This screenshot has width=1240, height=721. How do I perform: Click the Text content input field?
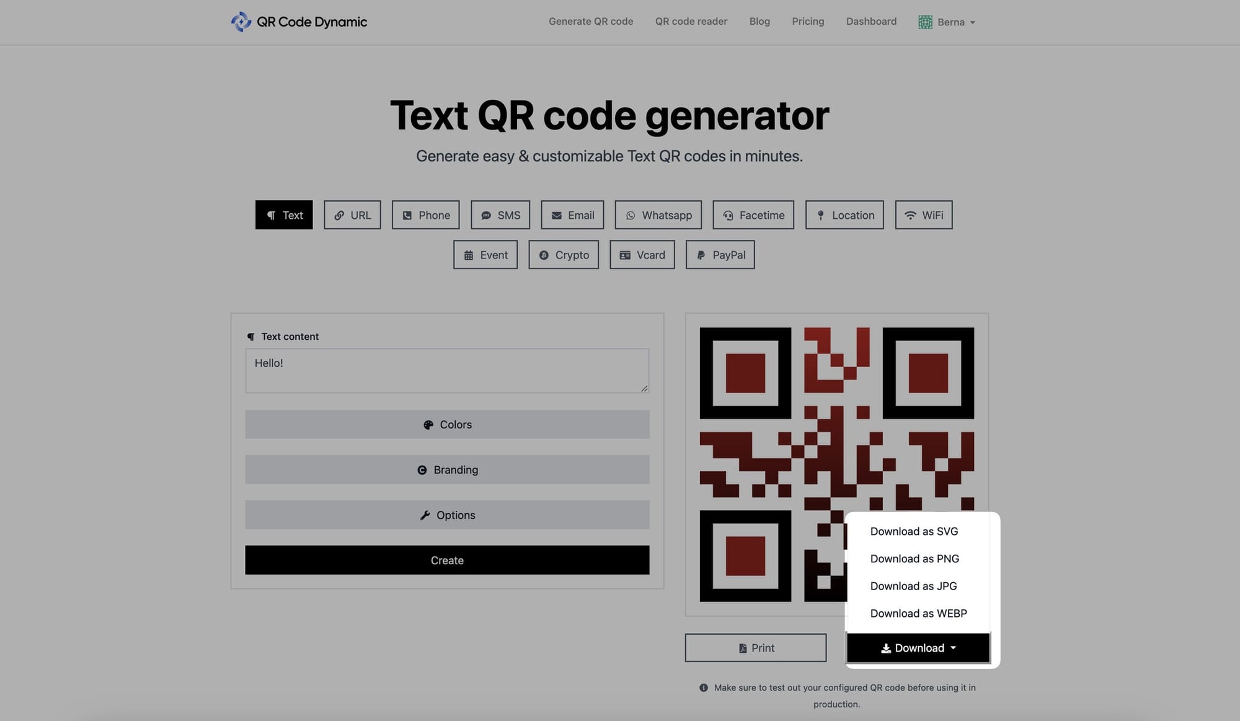(447, 370)
